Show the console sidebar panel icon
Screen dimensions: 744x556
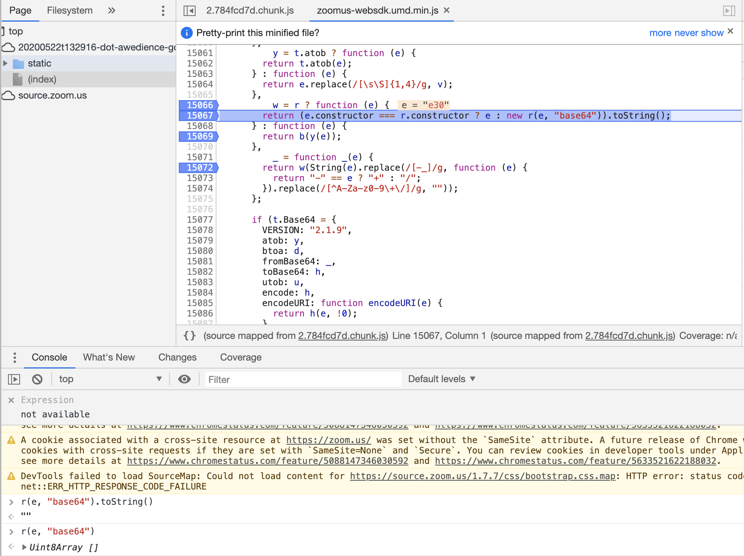[x=14, y=379]
